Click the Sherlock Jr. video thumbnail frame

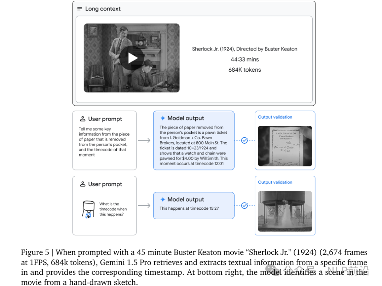click(x=132, y=58)
